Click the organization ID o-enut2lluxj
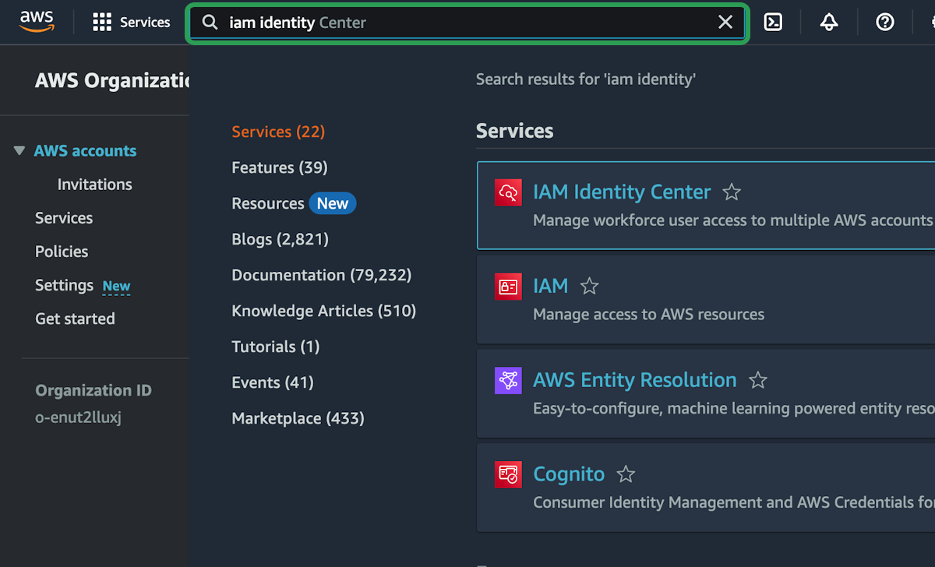This screenshot has width=935, height=567. [78, 417]
